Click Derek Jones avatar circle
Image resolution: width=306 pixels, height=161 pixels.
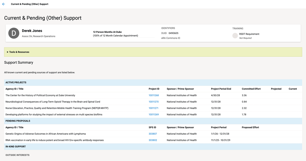point(14,33)
